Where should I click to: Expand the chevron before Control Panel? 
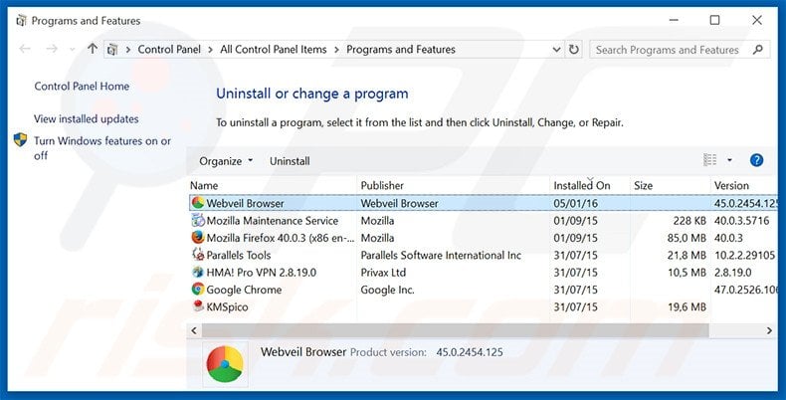click(x=128, y=50)
